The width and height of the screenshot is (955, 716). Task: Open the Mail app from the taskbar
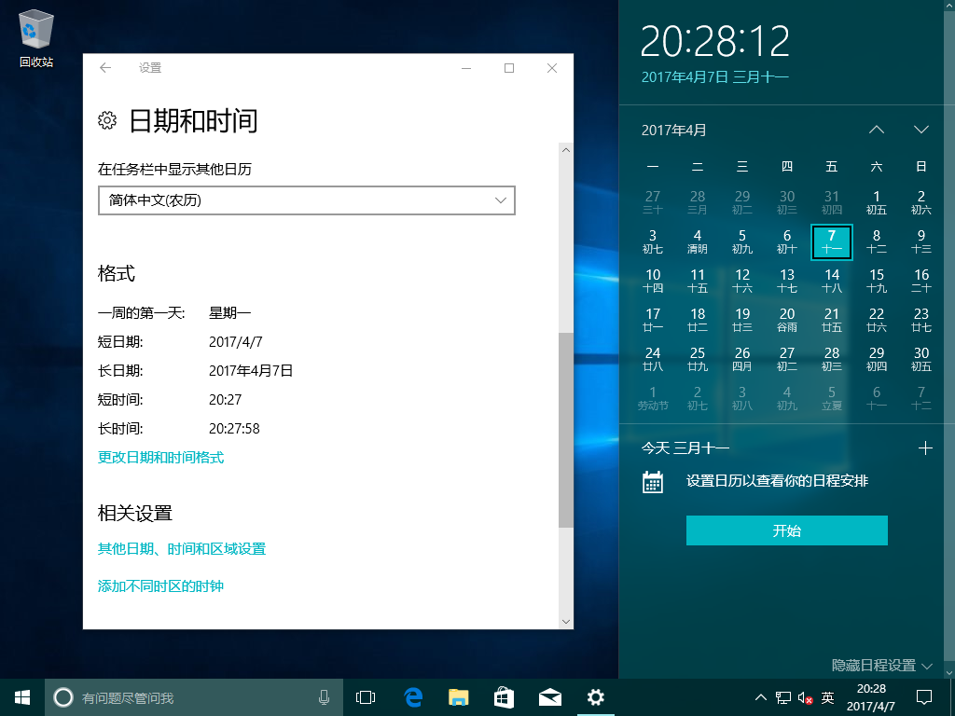[549, 696]
